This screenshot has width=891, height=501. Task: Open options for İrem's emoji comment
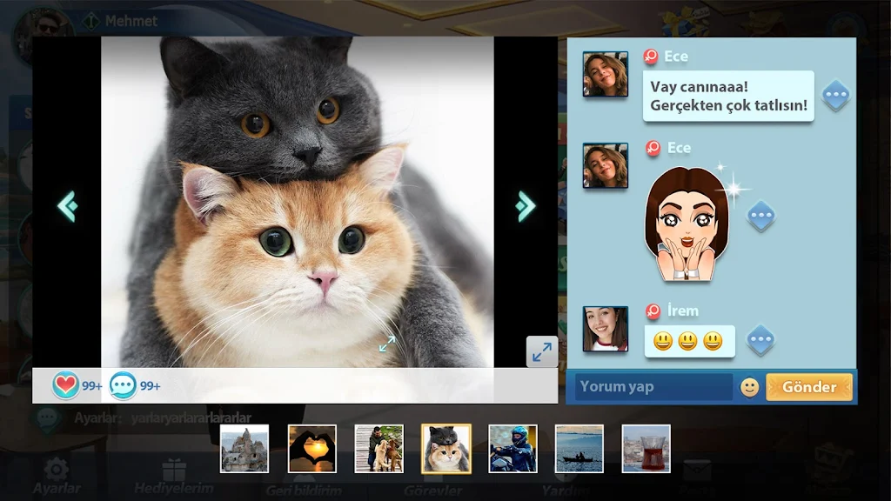760,340
